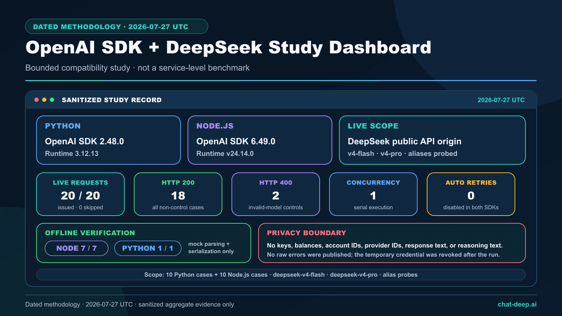Screen dimensions: 562x316
Task: Click 'invalid-model controls' caption
Action: coord(276,208)
